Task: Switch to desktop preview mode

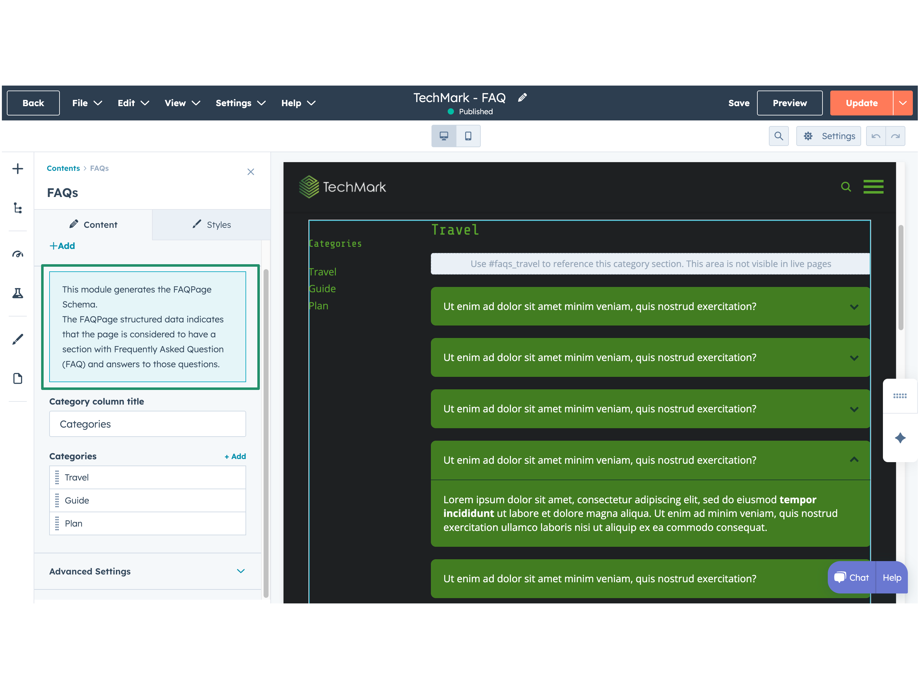Action: pos(444,135)
